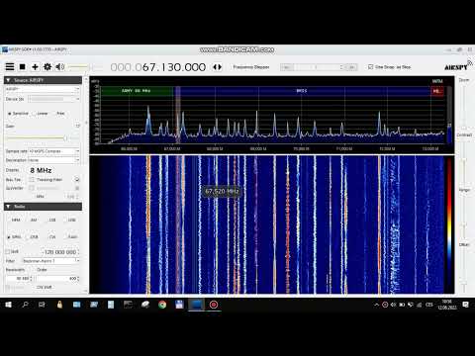
Task: Adjust the audio volume slider
Action: (x=84, y=67)
